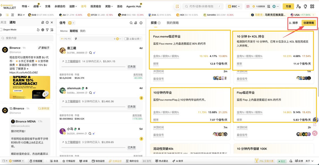319x165 pixels.
Task: Open 自选 in the bottom bar
Action: tap(54, 161)
